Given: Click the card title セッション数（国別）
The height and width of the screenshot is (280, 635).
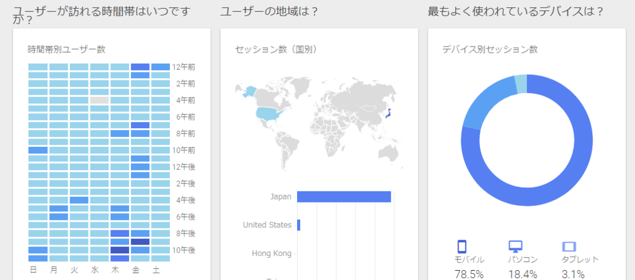Looking at the screenshot, I should click(276, 50).
